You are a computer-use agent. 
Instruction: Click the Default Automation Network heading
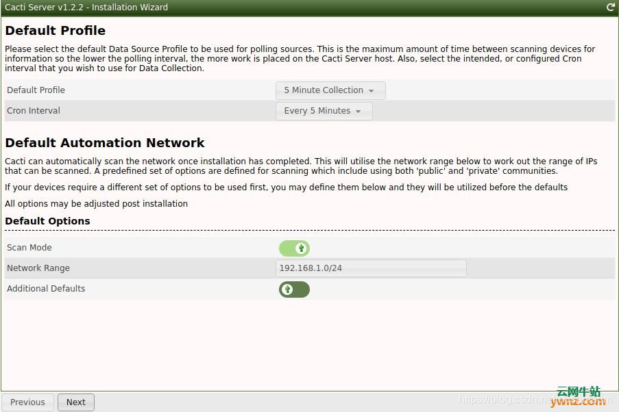pos(105,143)
